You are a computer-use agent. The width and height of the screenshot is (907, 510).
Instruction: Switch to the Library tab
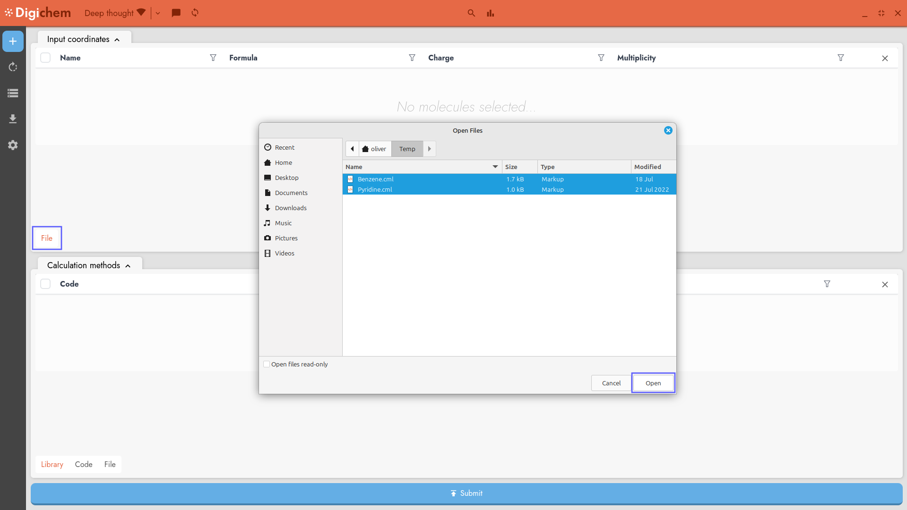tap(52, 464)
